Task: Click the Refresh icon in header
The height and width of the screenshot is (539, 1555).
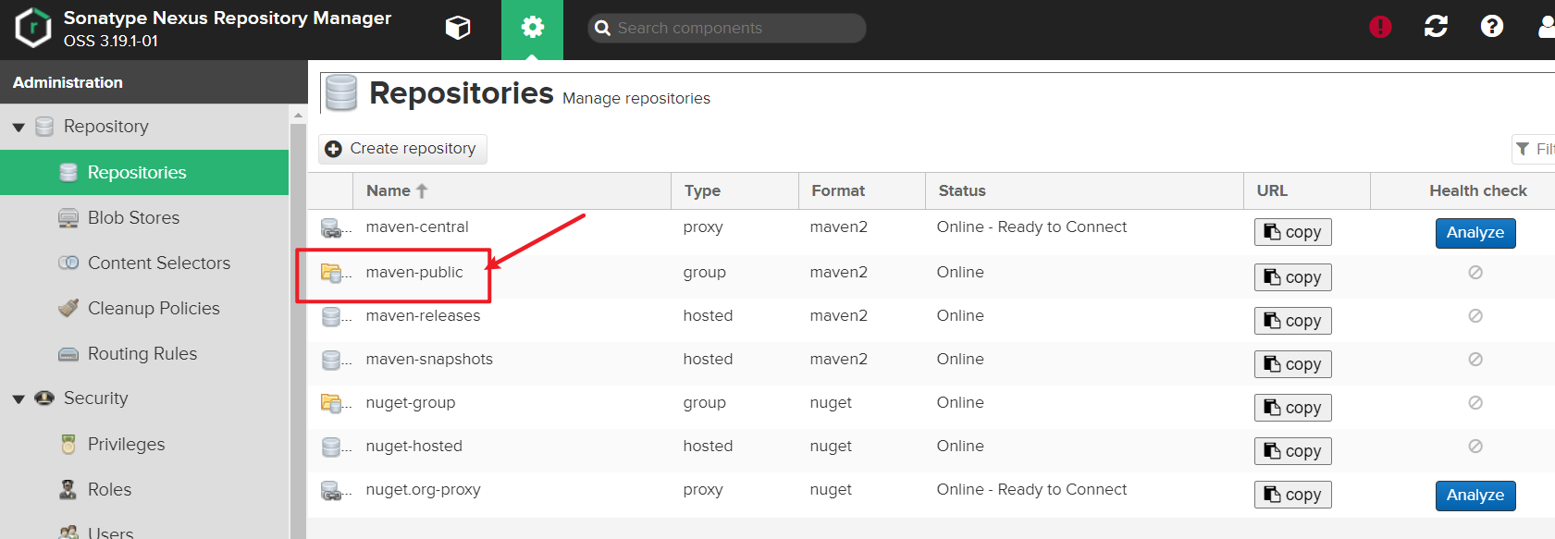Action: (x=1436, y=27)
